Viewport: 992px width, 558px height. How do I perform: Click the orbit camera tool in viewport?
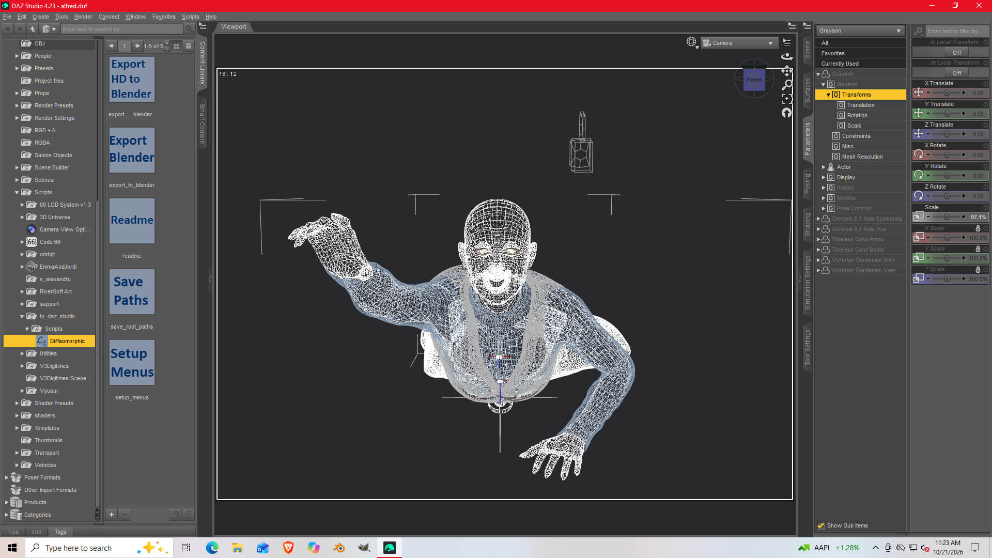[x=786, y=56]
